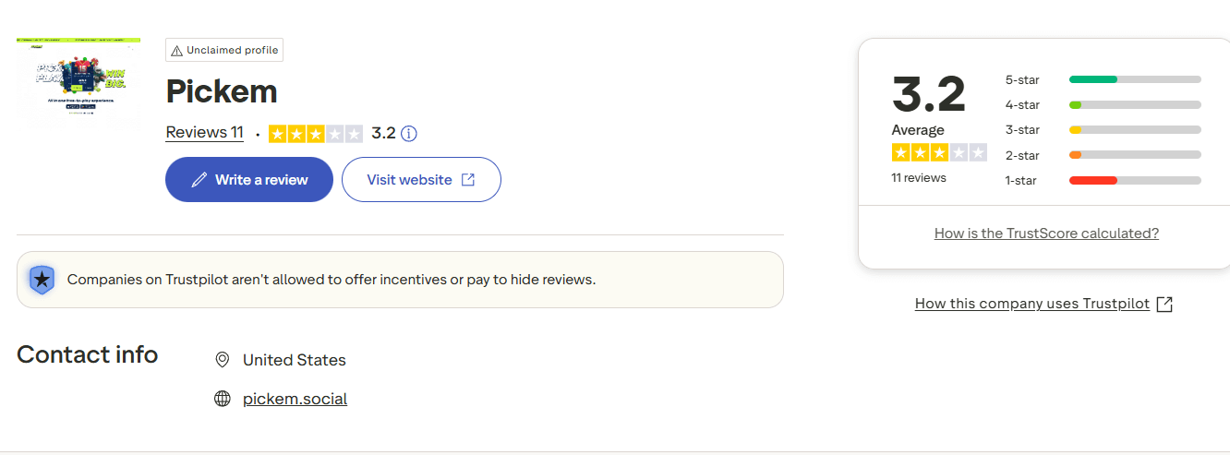
Task: Click the info icon beside the 3.2 rating
Action: [409, 134]
